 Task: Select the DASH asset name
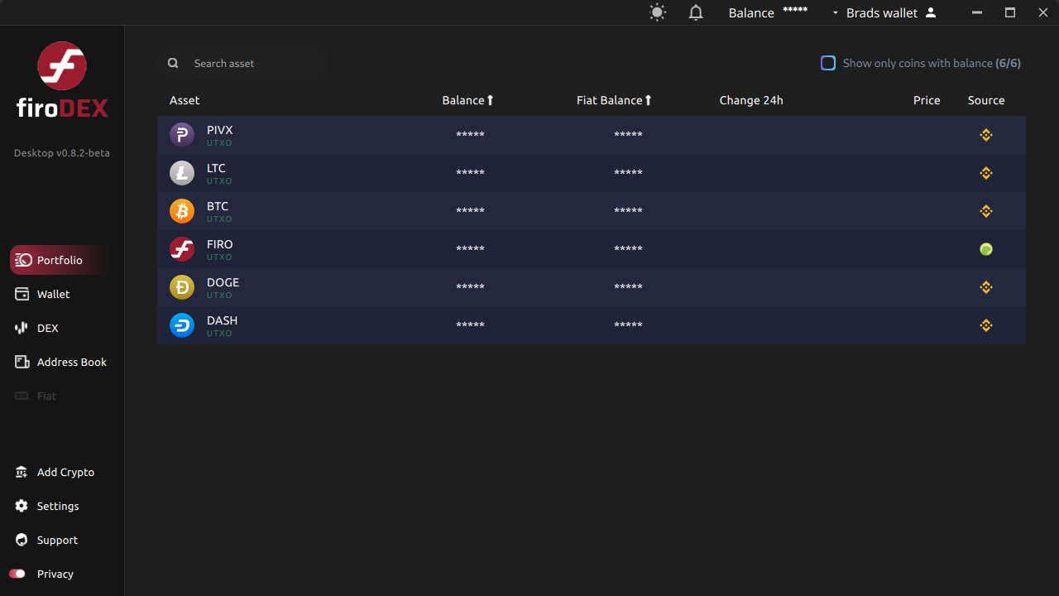point(222,320)
